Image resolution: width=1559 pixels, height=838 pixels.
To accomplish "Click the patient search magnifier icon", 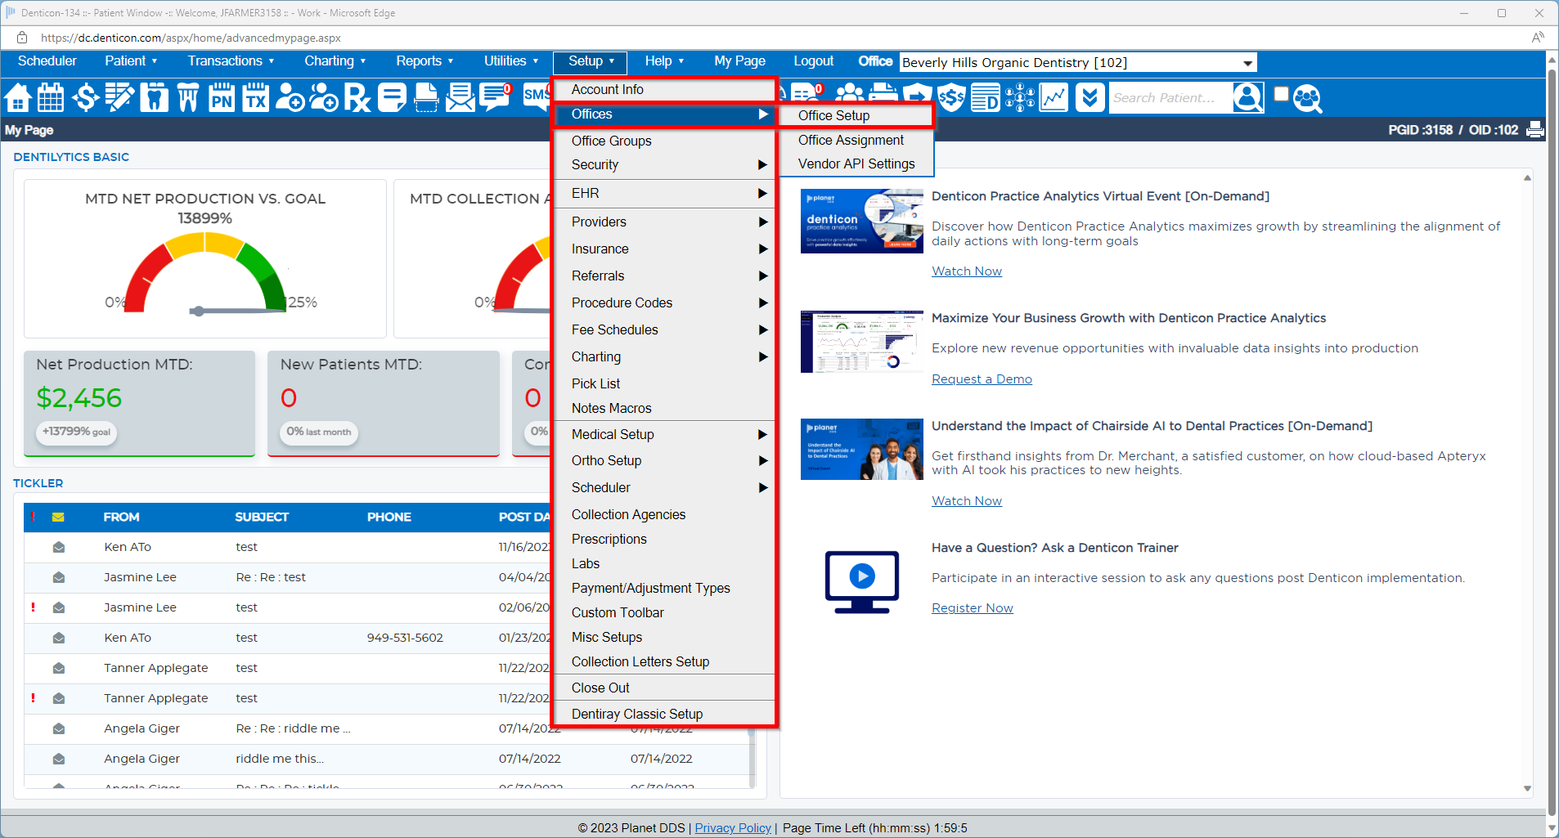I will (1248, 98).
